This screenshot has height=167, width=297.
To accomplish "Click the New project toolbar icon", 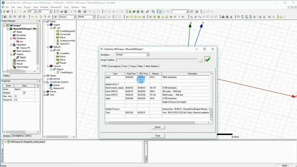I will pos(58,12).
